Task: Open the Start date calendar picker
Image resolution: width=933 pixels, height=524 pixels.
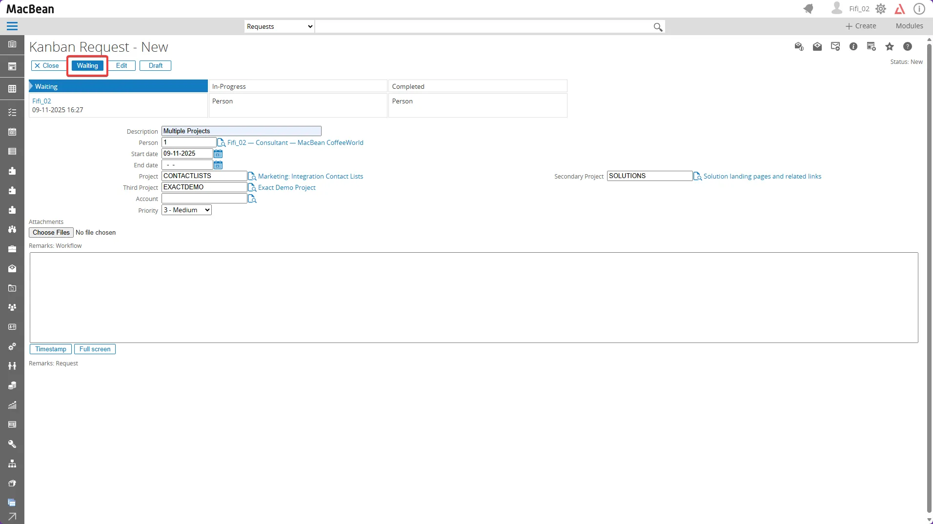Action: tap(218, 154)
